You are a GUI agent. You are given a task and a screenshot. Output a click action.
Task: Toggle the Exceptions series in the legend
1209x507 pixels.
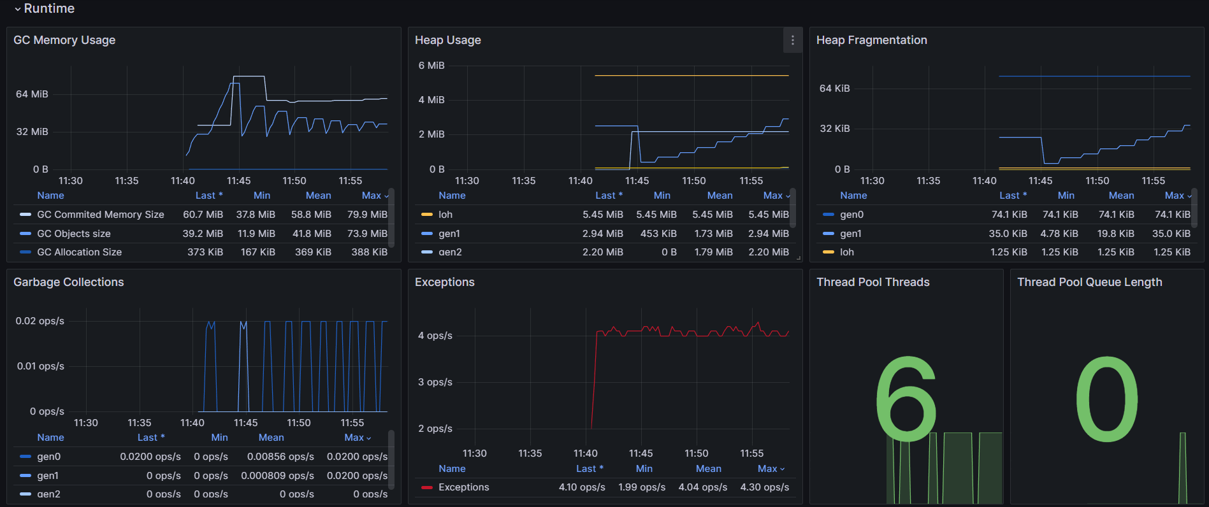(x=463, y=487)
